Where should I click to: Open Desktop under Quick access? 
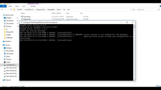point(9,18)
